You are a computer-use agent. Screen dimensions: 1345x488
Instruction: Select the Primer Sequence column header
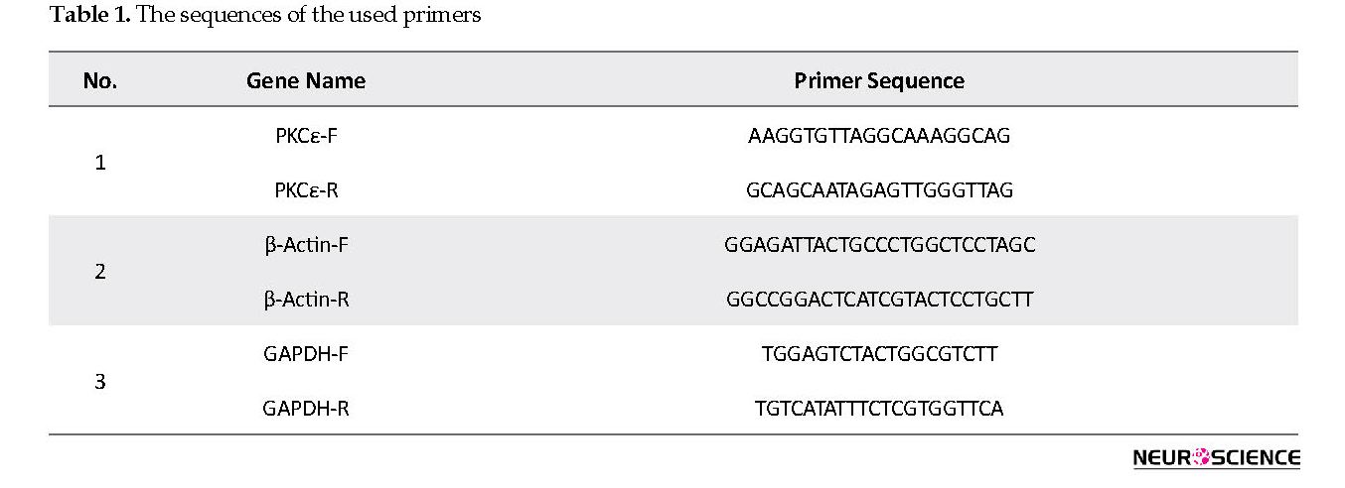coord(879,81)
